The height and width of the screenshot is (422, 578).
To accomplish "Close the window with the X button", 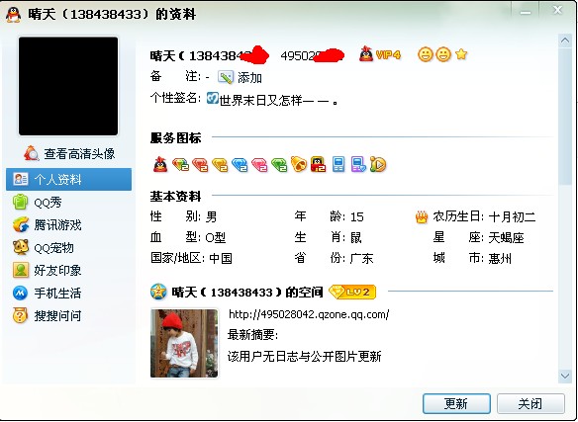I will pyautogui.click(x=558, y=10).
